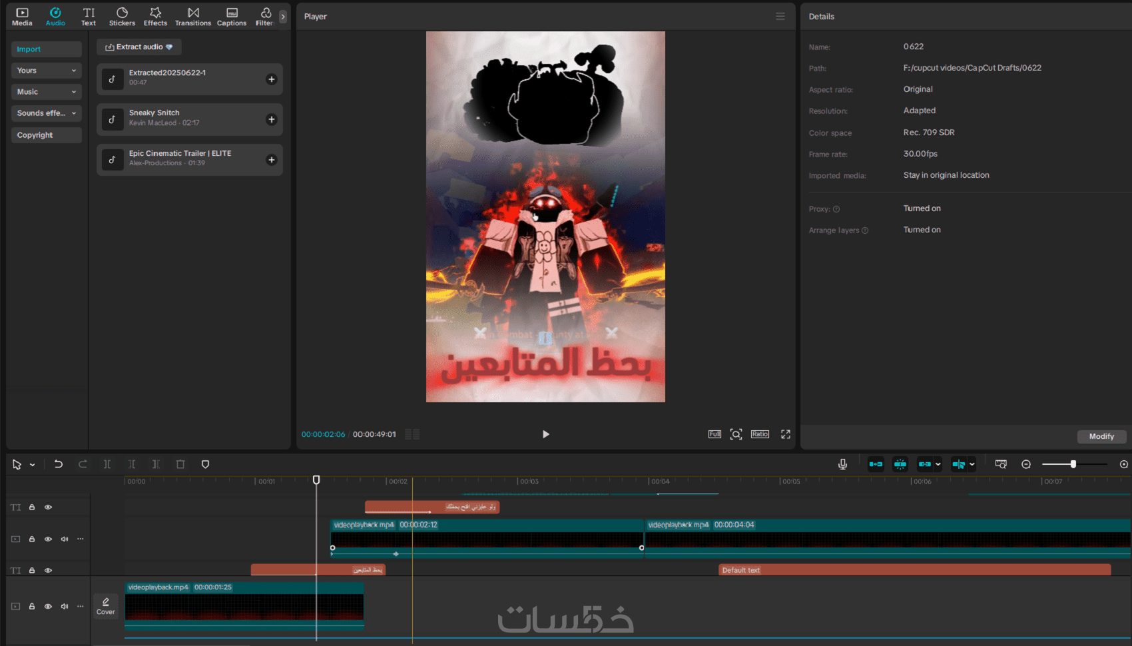Image resolution: width=1132 pixels, height=646 pixels.
Task: Toggle clip linkage
Action: (x=925, y=464)
